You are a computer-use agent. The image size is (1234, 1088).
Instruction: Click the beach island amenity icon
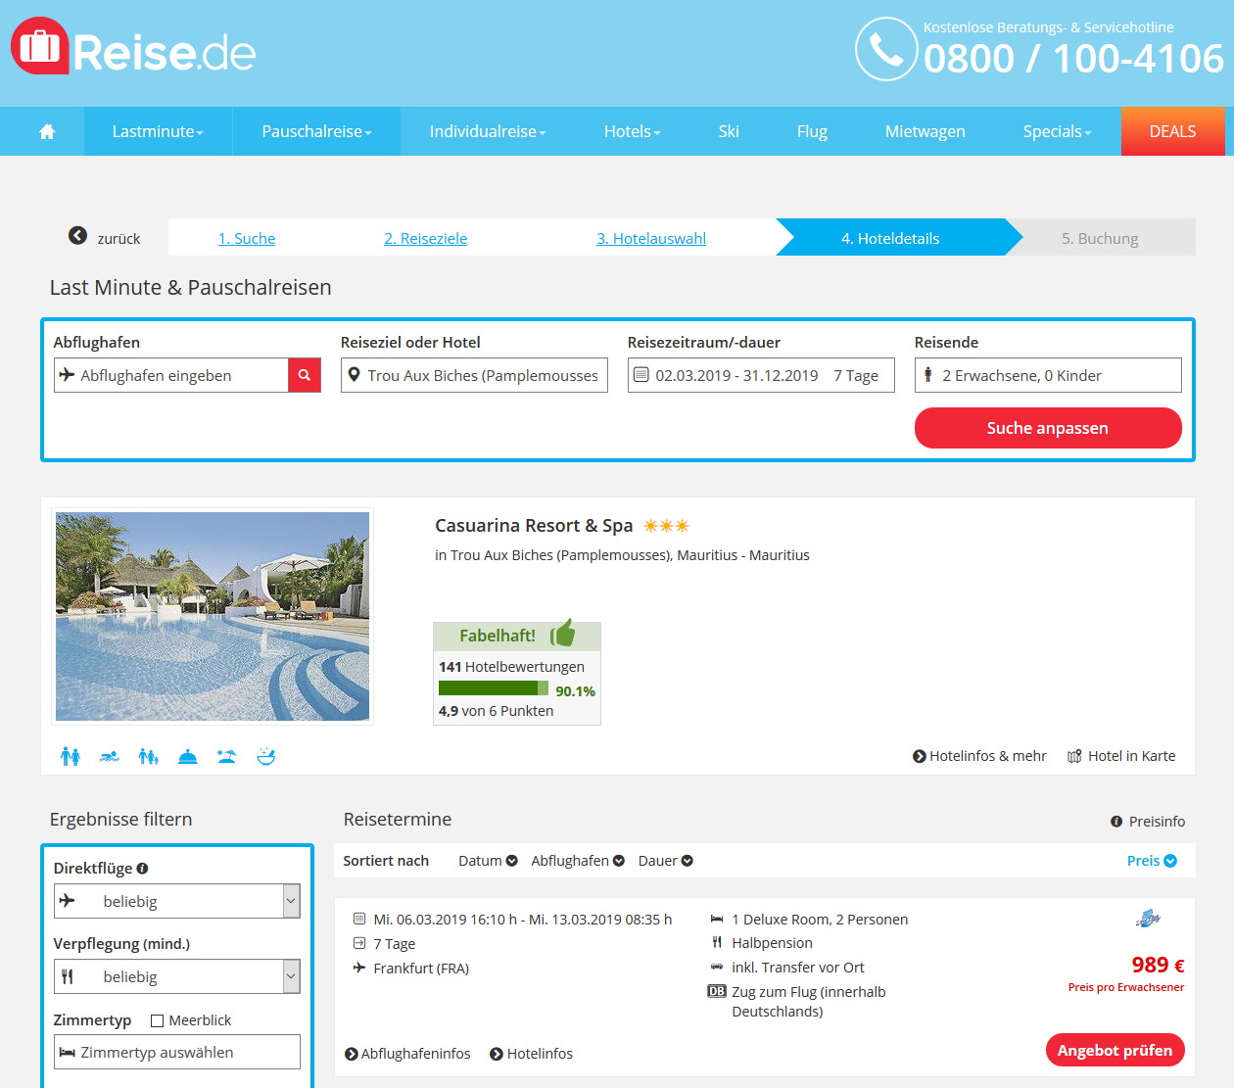click(226, 756)
